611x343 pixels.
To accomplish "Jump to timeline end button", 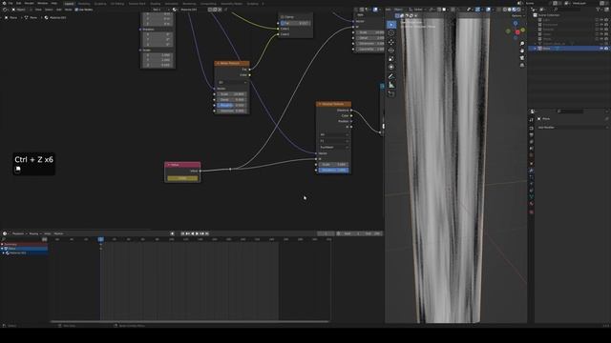I will (x=207, y=233).
